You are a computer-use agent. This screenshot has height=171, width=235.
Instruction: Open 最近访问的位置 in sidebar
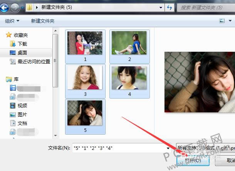coord(35,61)
